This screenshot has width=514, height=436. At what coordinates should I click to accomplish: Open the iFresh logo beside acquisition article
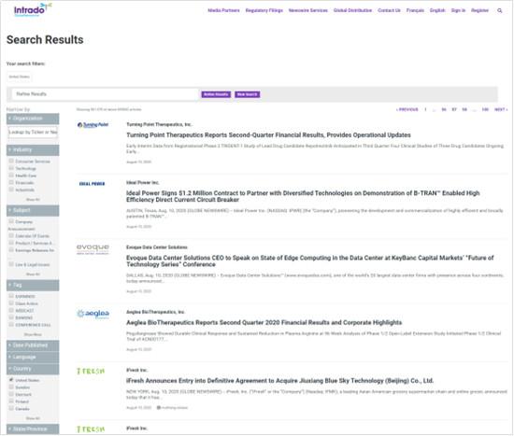tap(91, 372)
